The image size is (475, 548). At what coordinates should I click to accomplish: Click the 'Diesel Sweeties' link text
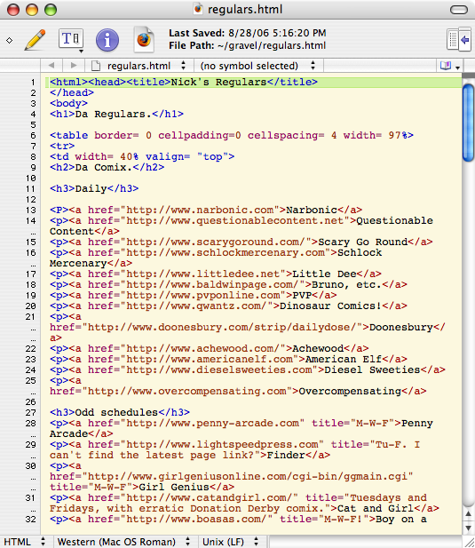[372, 370]
